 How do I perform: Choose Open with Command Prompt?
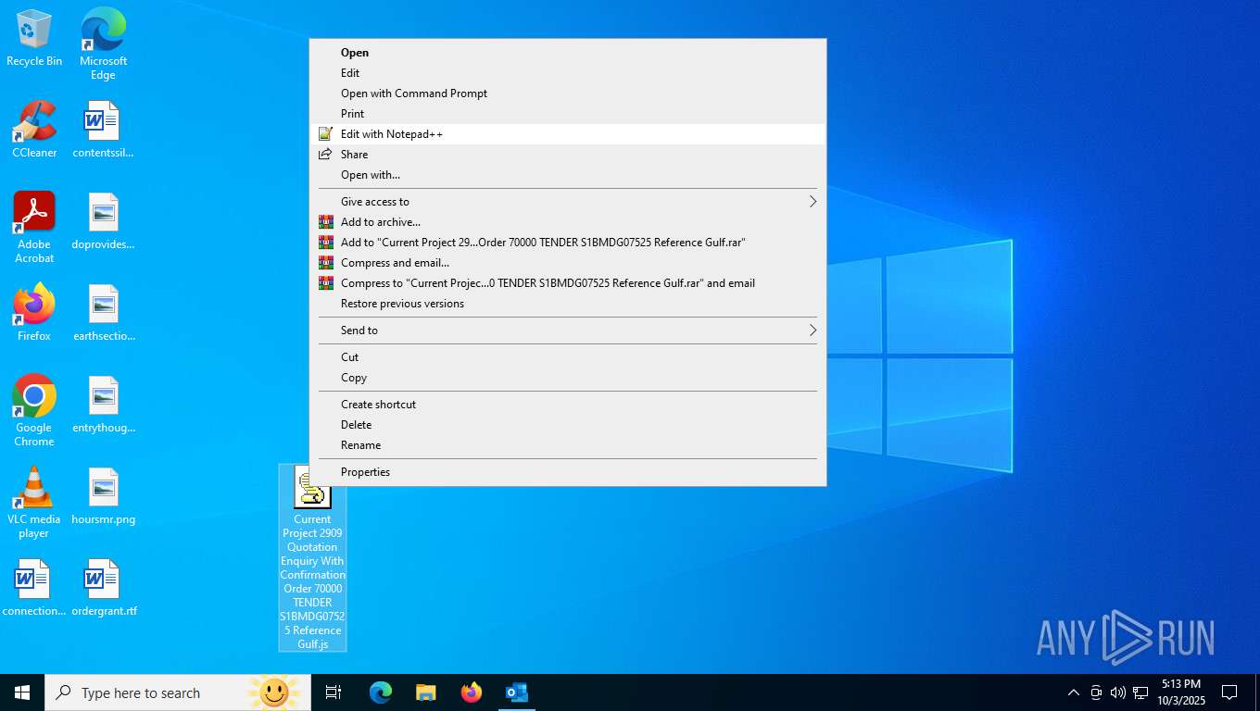[568, 94]
